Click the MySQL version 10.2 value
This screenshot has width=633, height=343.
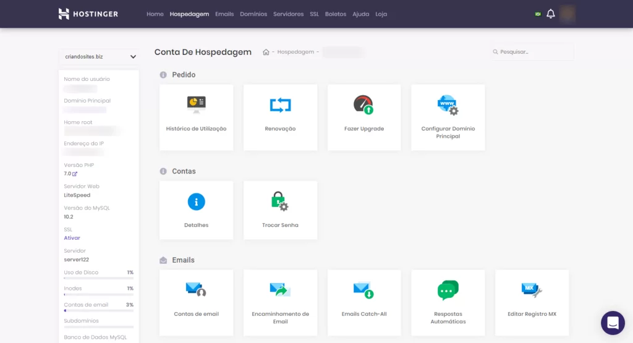(69, 217)
